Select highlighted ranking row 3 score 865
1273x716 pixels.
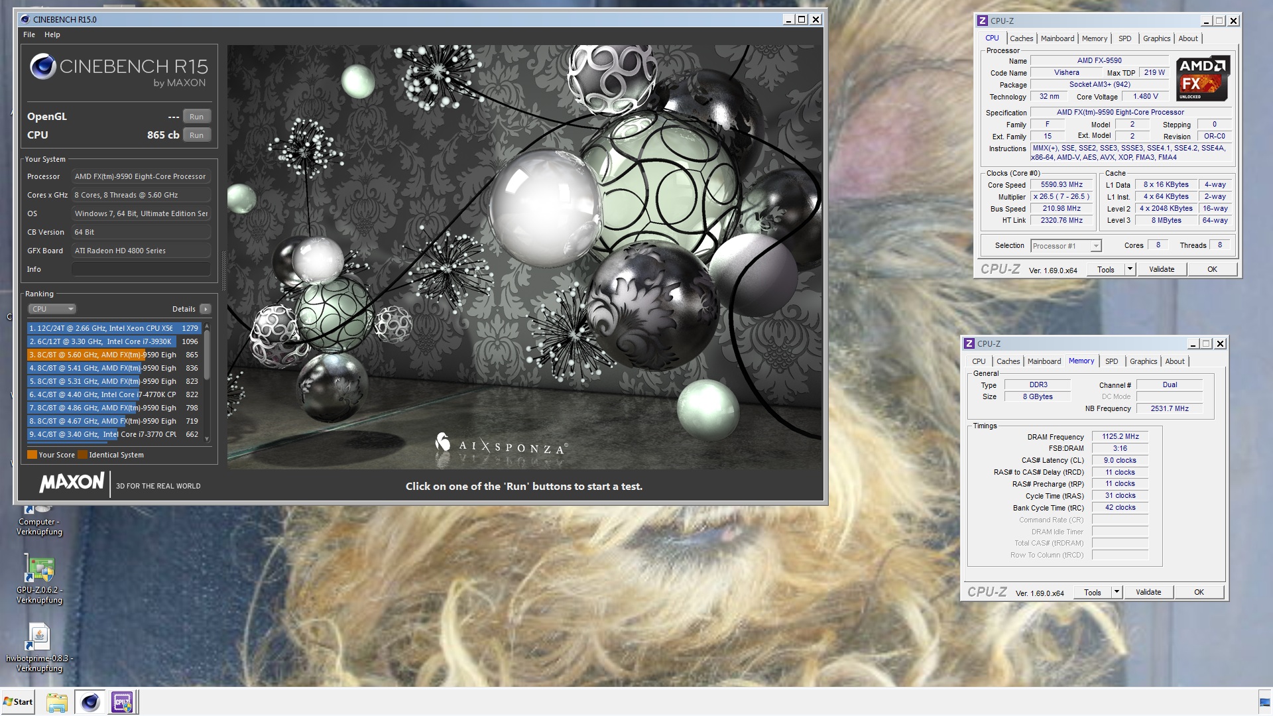click(x=114, y=355)
